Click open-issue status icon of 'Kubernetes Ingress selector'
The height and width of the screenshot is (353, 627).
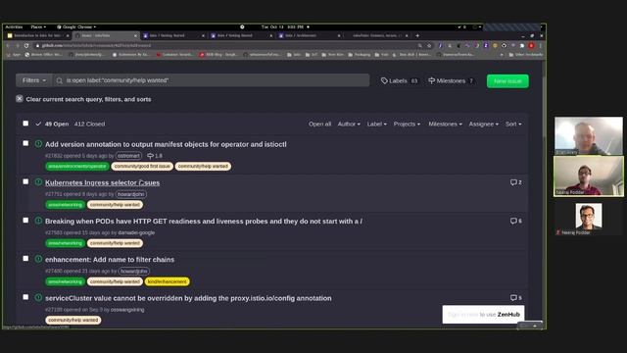click(x=38, y=181)
